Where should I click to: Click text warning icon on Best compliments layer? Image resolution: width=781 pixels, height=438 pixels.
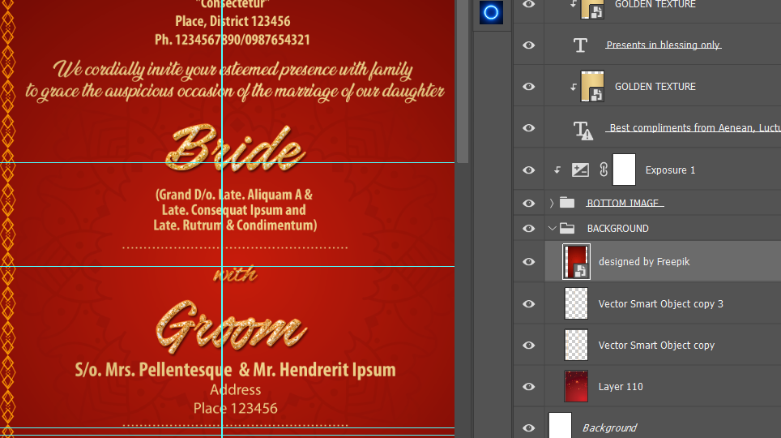(x=583, y=131)
